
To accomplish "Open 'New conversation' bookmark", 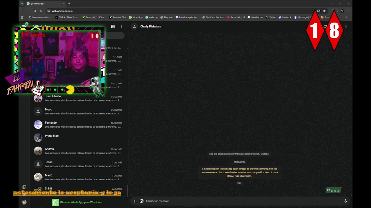I will [40, 17].
